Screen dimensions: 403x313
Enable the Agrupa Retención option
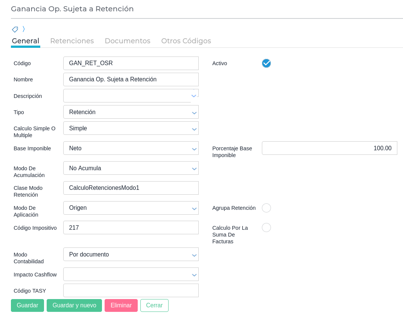click(x=266, y=208)
